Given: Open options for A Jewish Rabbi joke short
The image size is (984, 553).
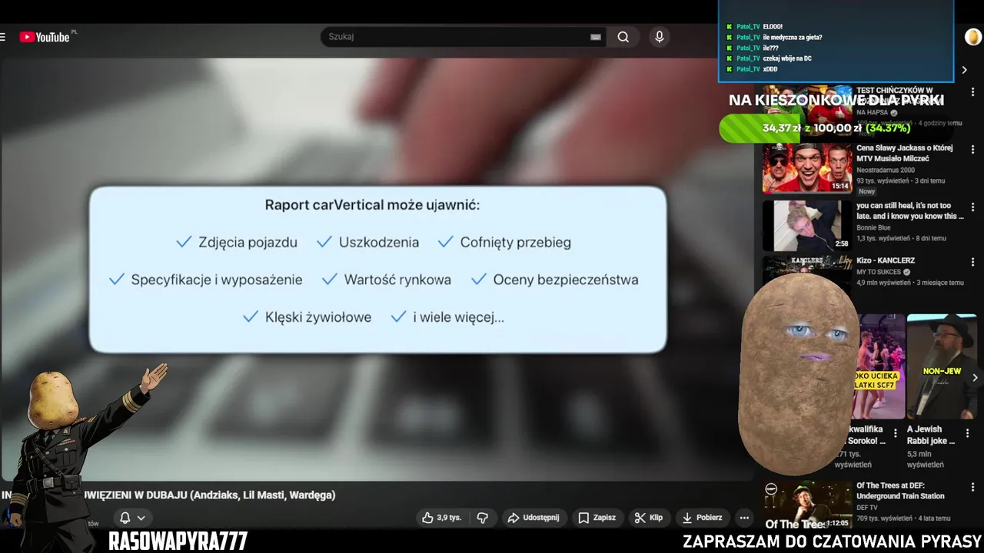Looking at the screenshot, I should tap(968, 433).
